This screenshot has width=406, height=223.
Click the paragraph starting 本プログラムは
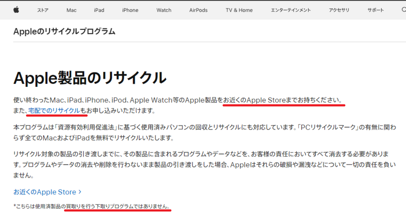point(205,132)
